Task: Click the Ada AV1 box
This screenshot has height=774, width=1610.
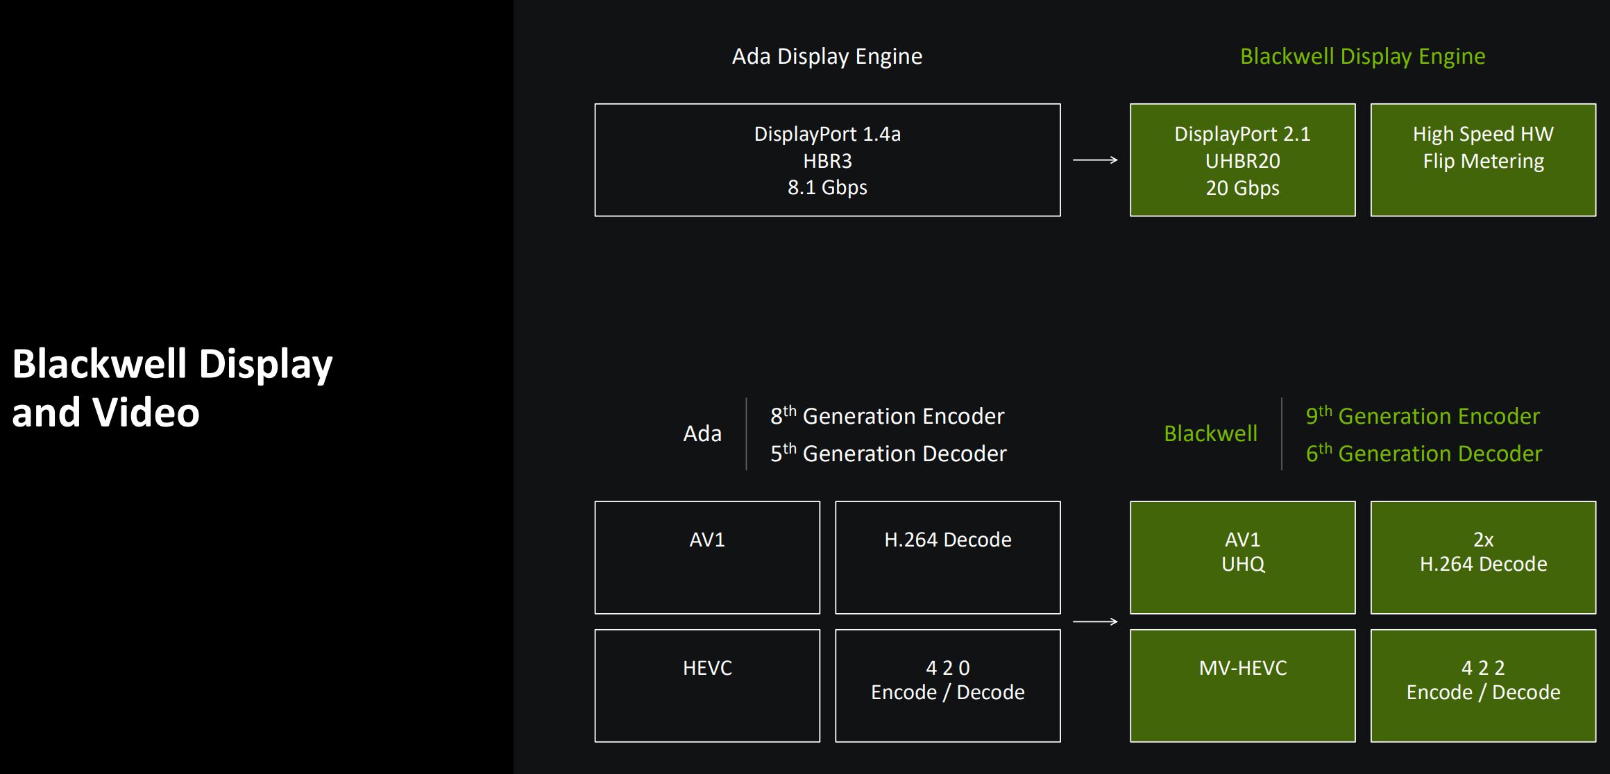Action: point(707,557)
